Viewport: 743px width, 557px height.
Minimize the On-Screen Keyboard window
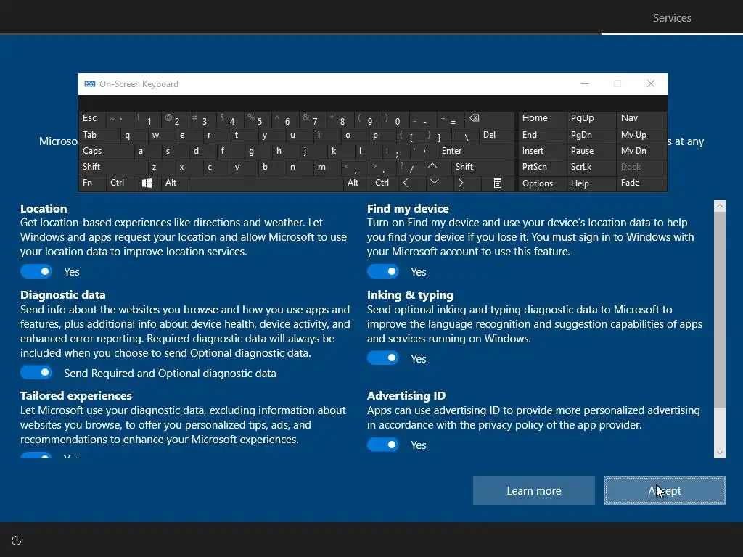pyautogui.click(x=585, y=84)
